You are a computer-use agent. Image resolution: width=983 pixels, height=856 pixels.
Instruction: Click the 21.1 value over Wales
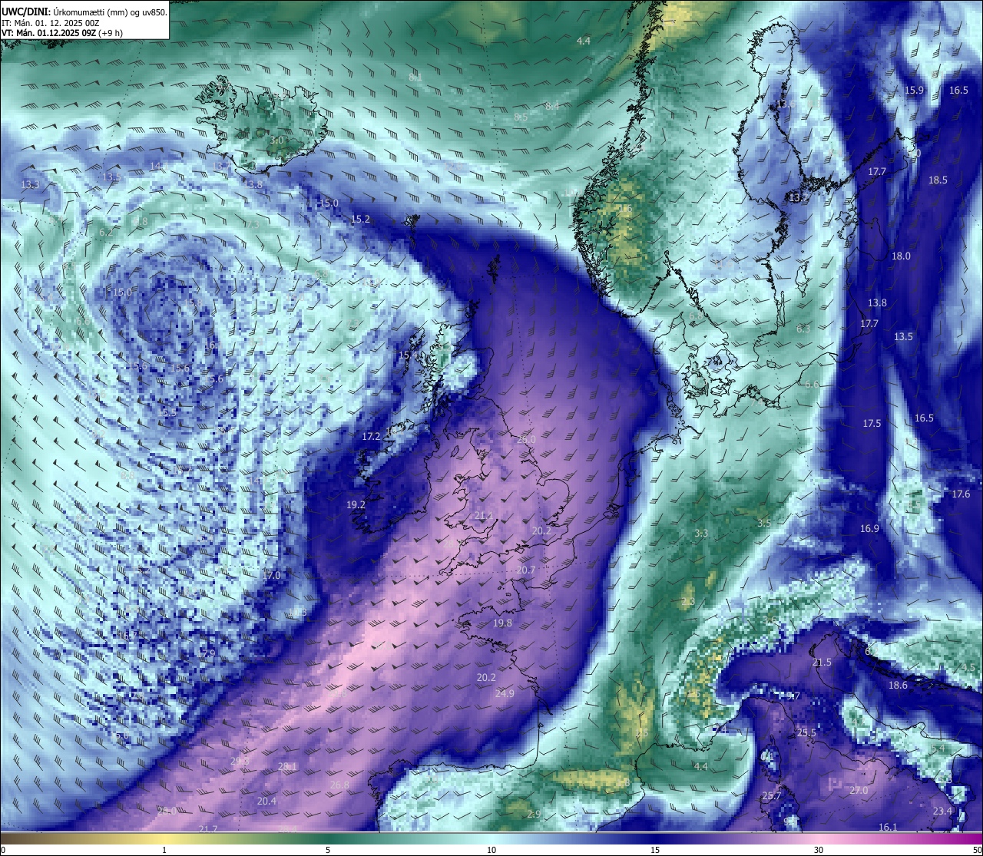point(484,516)
